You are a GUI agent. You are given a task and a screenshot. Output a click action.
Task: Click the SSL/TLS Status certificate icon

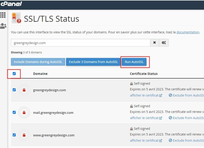pos(16,18)
